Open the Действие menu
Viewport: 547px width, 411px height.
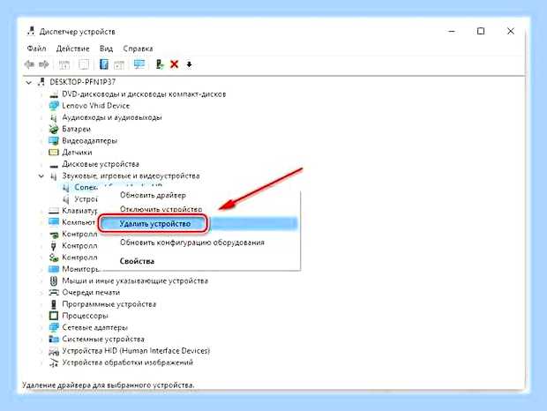(73, 49)
